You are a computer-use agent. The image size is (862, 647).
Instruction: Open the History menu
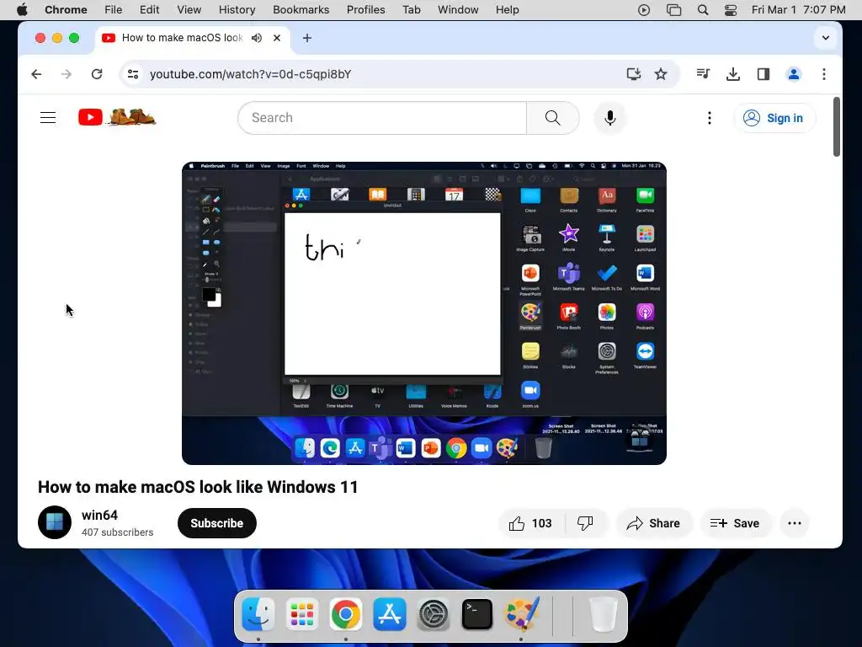tap(237, 10)
